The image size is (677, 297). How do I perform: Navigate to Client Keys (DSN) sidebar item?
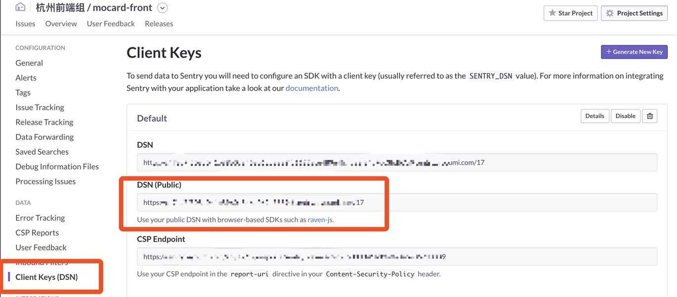[x=46, y=277]
